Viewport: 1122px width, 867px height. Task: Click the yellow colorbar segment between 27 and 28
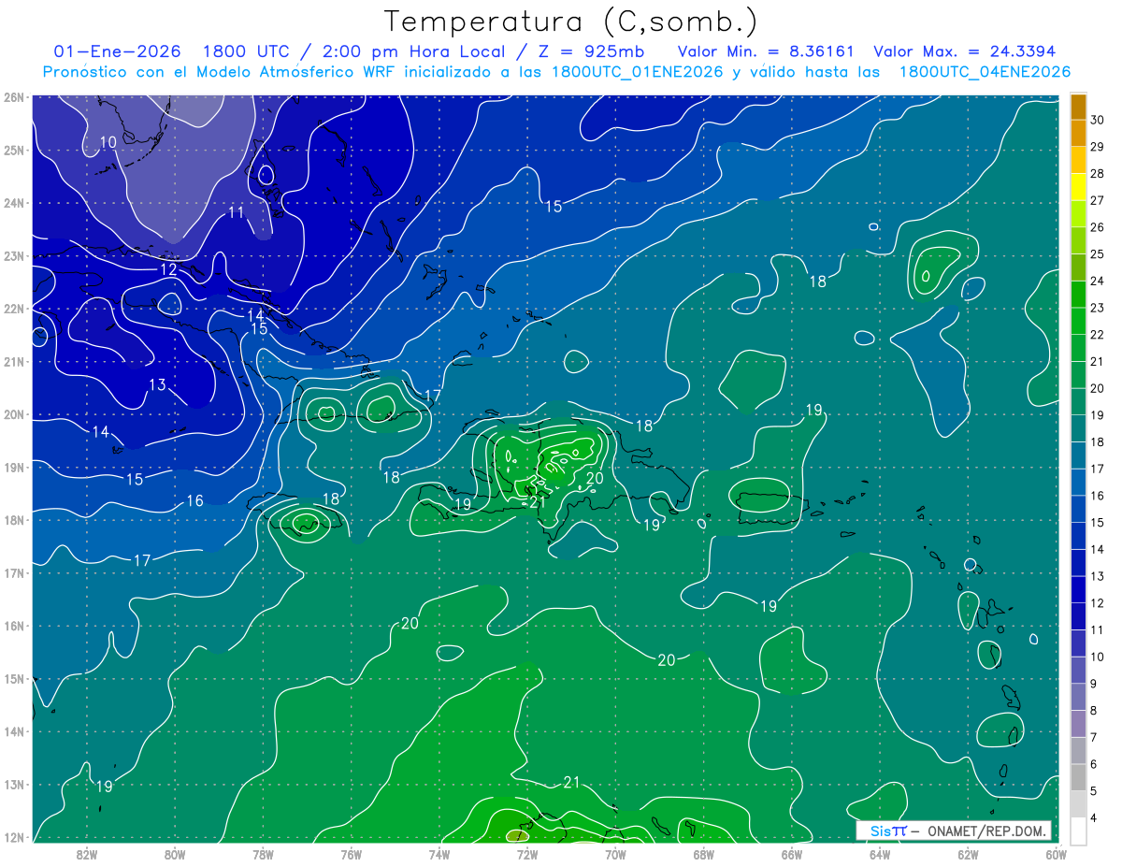point(1078,187)
